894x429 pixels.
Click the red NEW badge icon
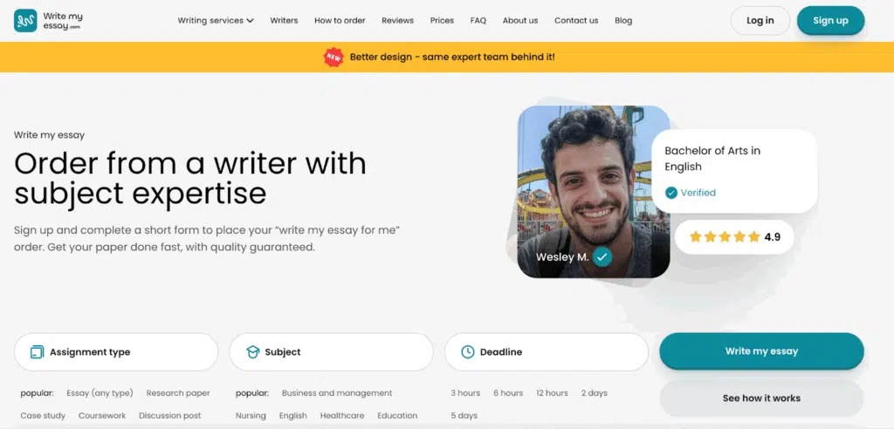click(334, 57)
